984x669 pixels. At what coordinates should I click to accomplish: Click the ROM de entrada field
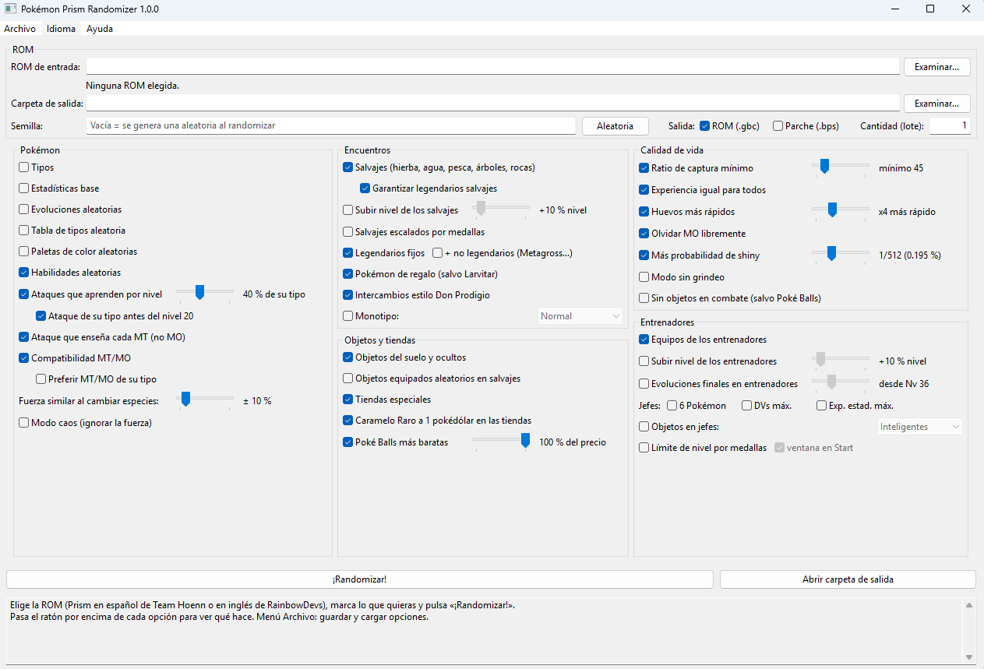click(x=493, y=67)
